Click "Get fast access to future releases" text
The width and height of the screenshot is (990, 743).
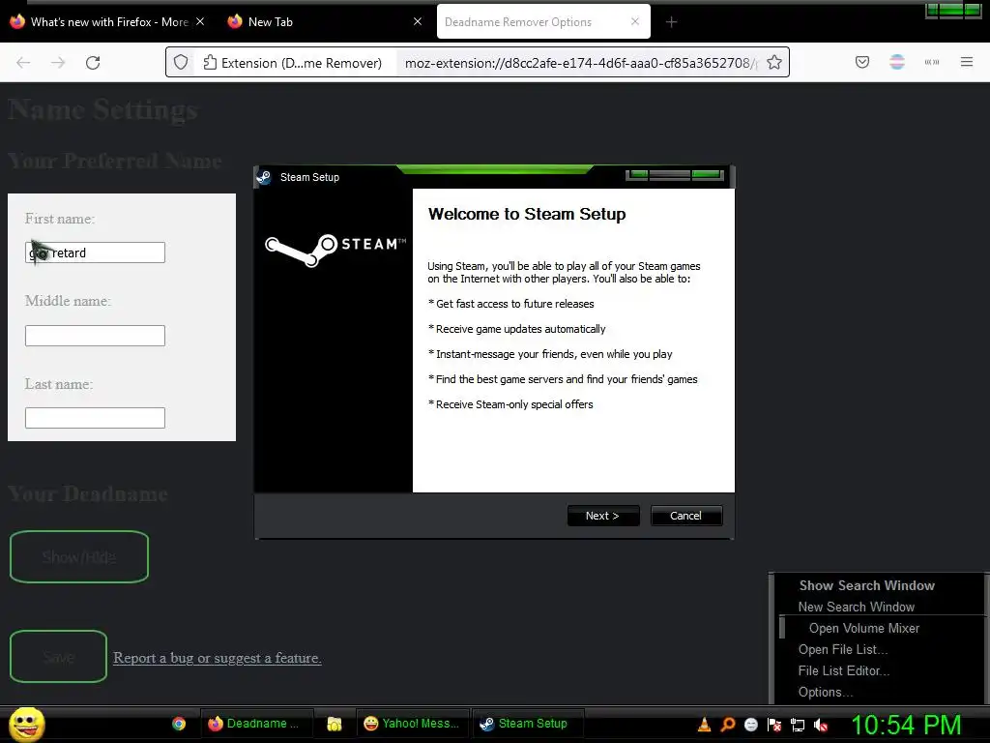point(514,304)
